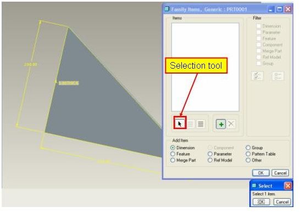Toggle the Dimension filter checkbox
Image resolution: width=300 pixels, height=212 pixels.
[x=258, y=26]
